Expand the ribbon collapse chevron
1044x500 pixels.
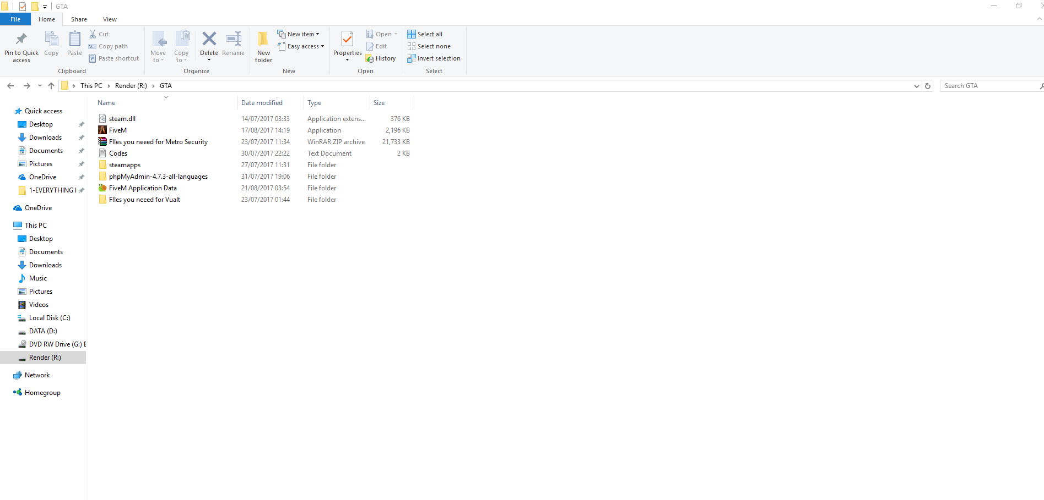[x=1040, y=19]
